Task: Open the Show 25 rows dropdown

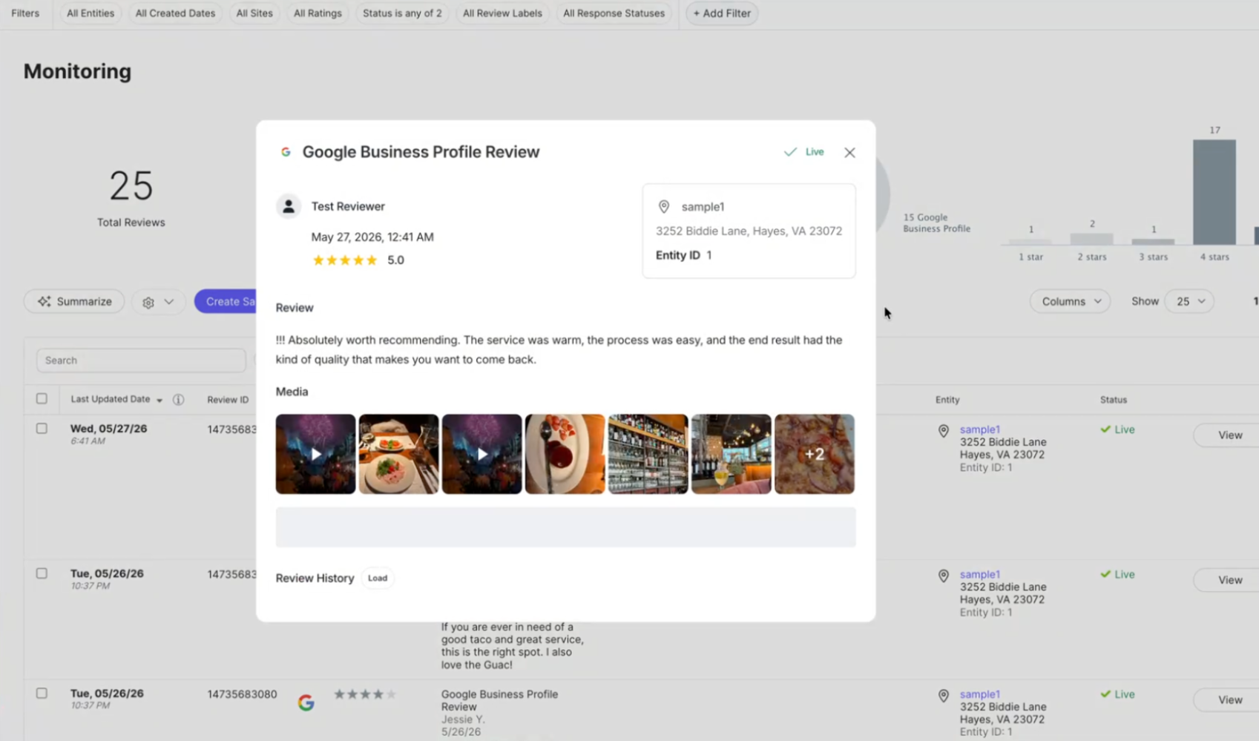Action: pos(1189,301)
